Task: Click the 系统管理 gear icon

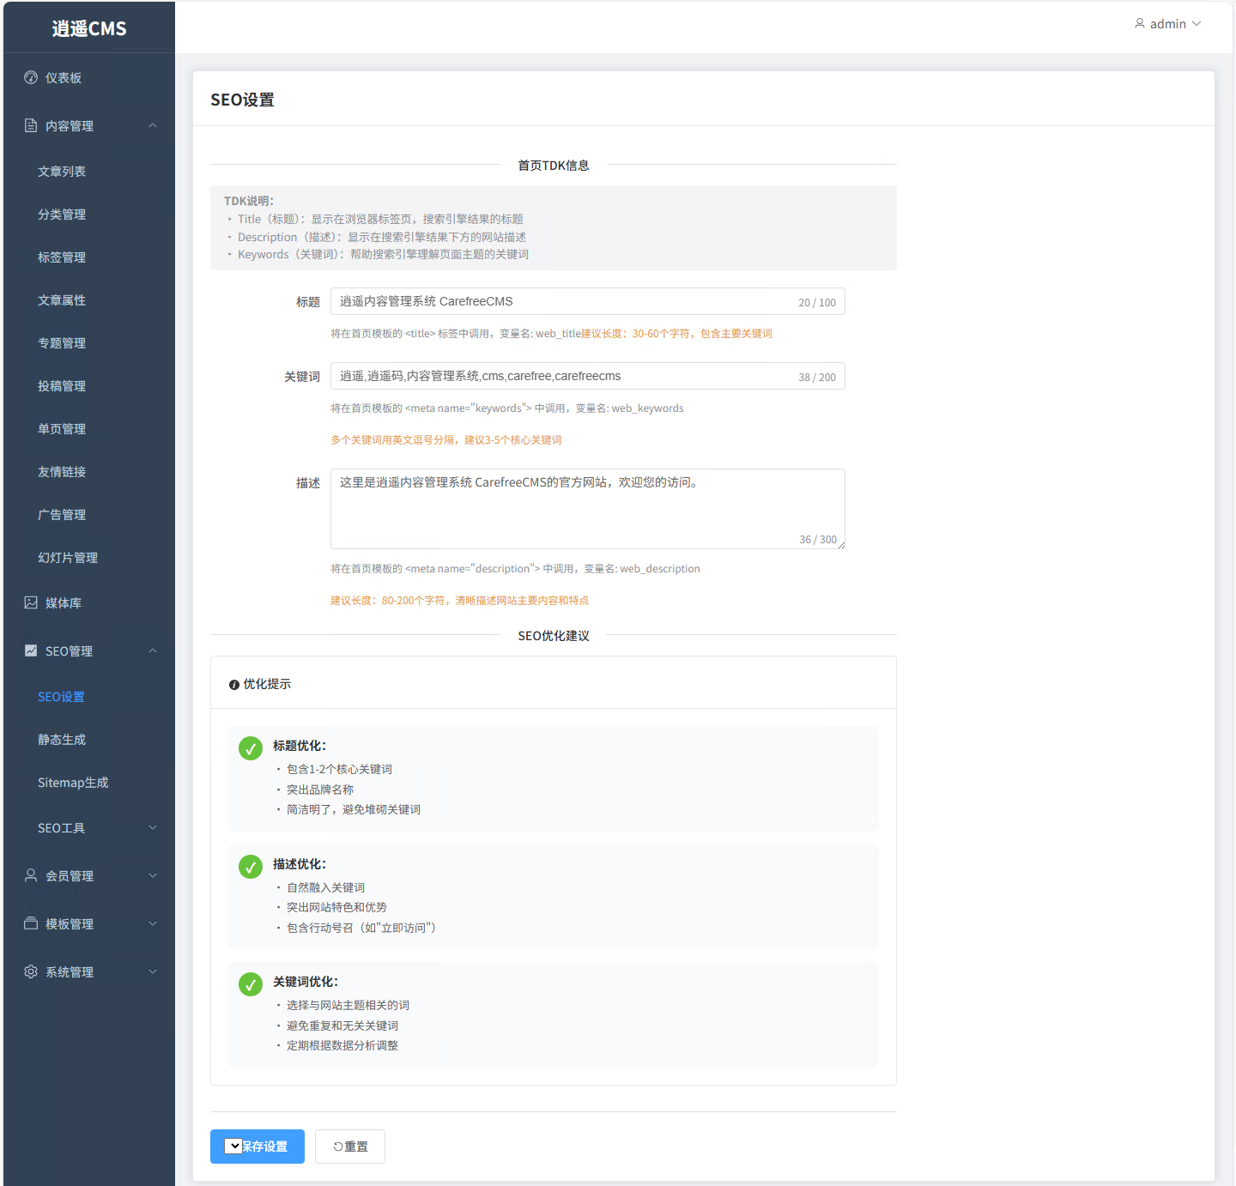Action: click(31, 971)
